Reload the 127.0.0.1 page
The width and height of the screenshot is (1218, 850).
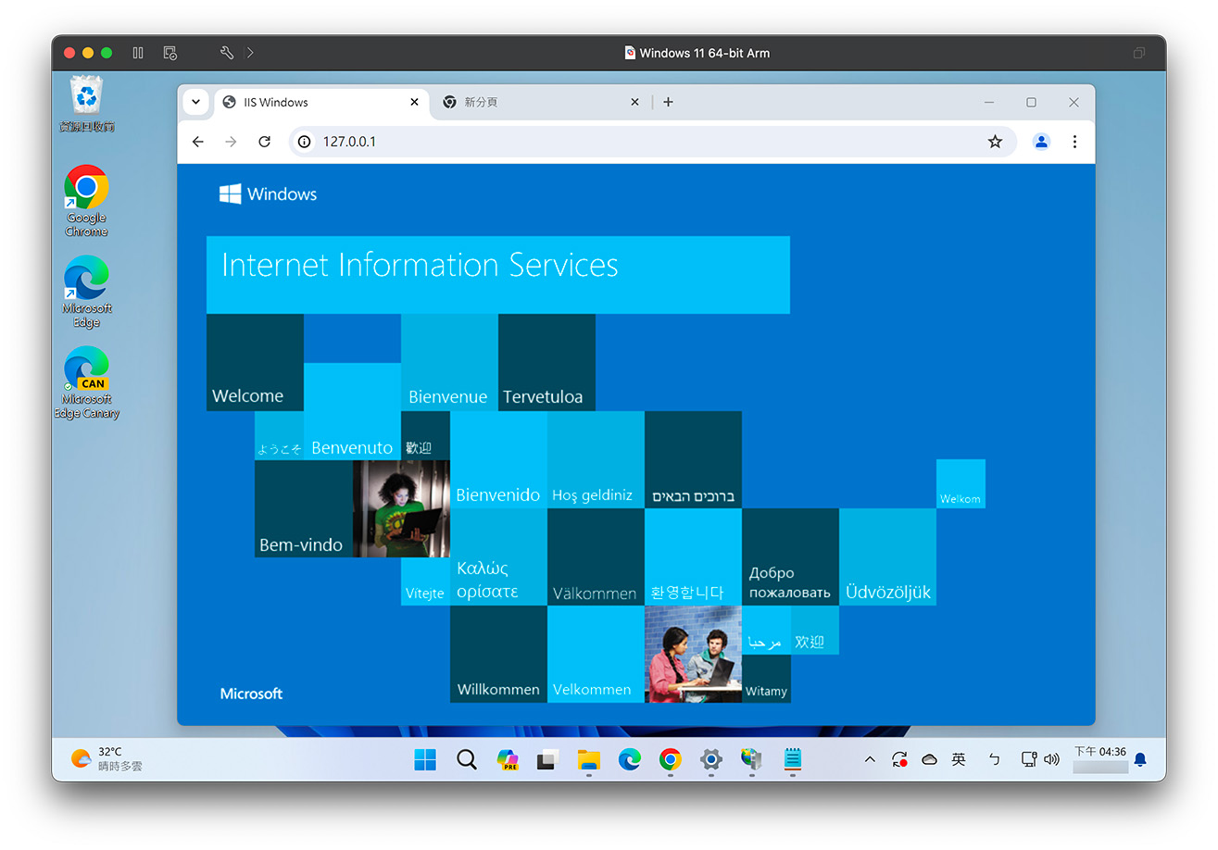[x=264, y=142]
